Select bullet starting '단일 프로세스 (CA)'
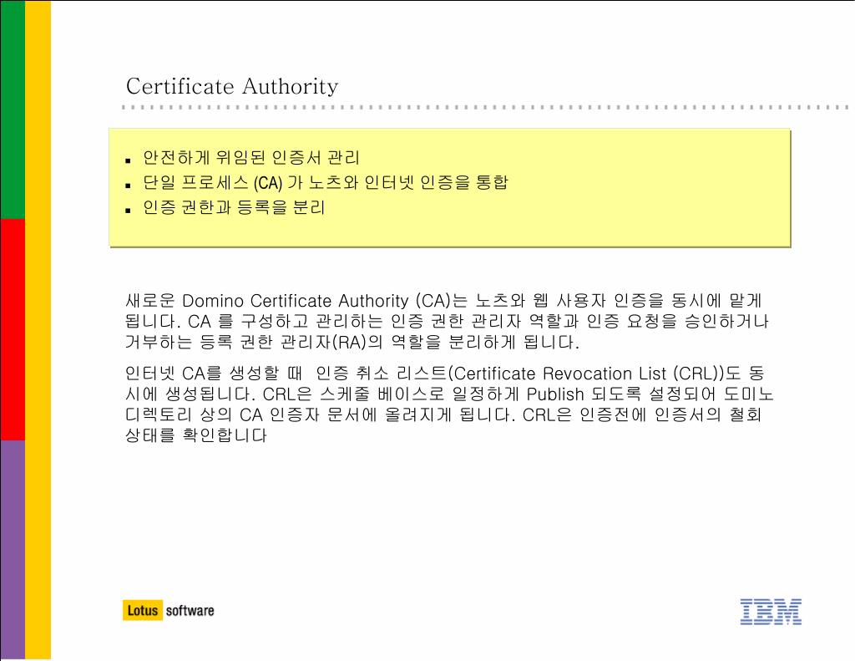 (x=326, y=182)
